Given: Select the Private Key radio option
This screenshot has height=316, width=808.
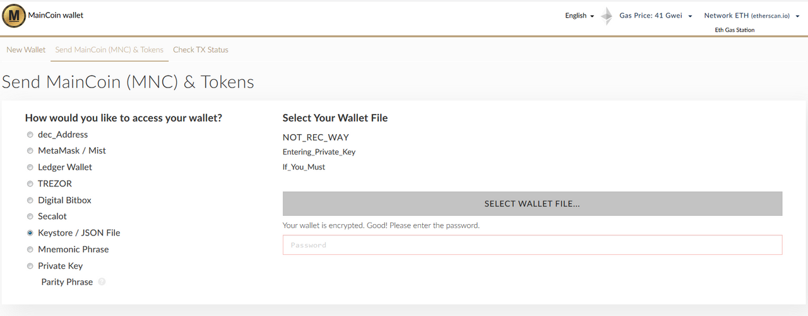Looking at the screenshot, I should 30,266.
